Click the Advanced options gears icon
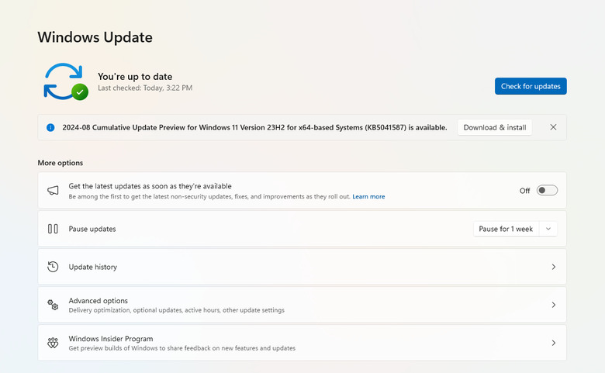Screen dimensions: 605x373 (x=53, y=305)
